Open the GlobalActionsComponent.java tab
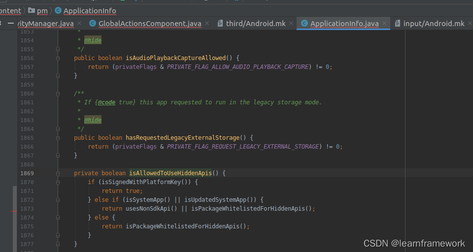 (150, 24)
